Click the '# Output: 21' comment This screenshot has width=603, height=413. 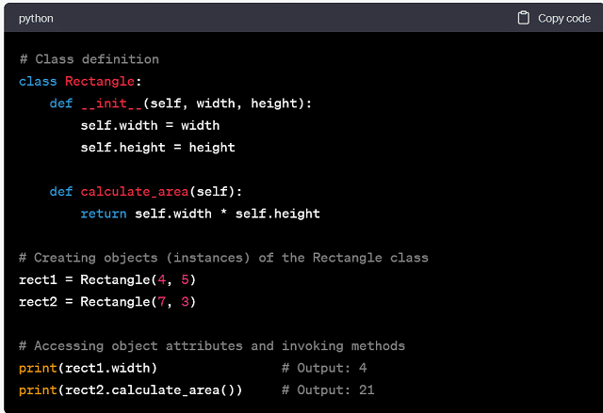pyautogui.click(x=328, y=389)
